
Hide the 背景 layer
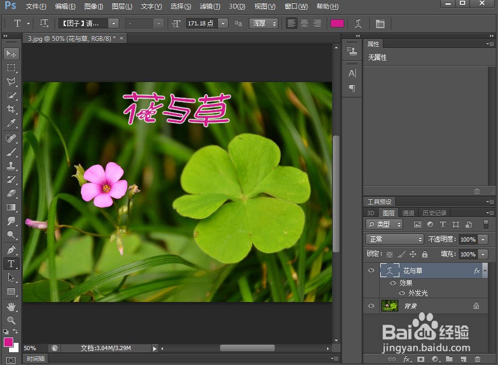coord(371,306)
